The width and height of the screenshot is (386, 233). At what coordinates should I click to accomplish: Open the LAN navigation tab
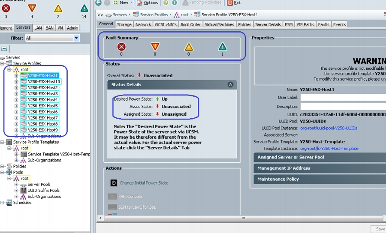[x=38, y=28]
